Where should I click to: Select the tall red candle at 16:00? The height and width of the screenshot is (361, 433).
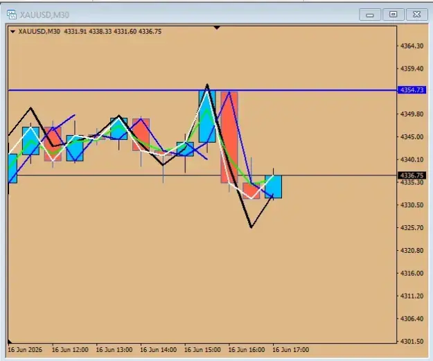click(x=229, y=137)
